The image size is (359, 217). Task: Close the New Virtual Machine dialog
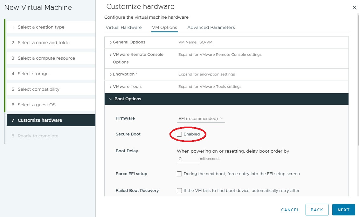[x=355, y=8]
